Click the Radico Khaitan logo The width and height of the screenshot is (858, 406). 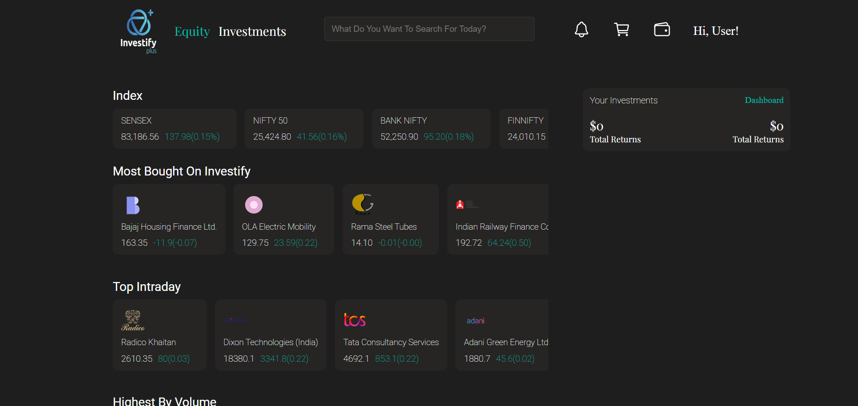tap(133, 321)
